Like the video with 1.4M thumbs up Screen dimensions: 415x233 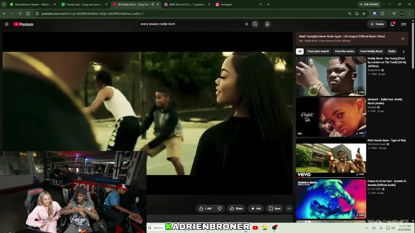tap(205, 208)
